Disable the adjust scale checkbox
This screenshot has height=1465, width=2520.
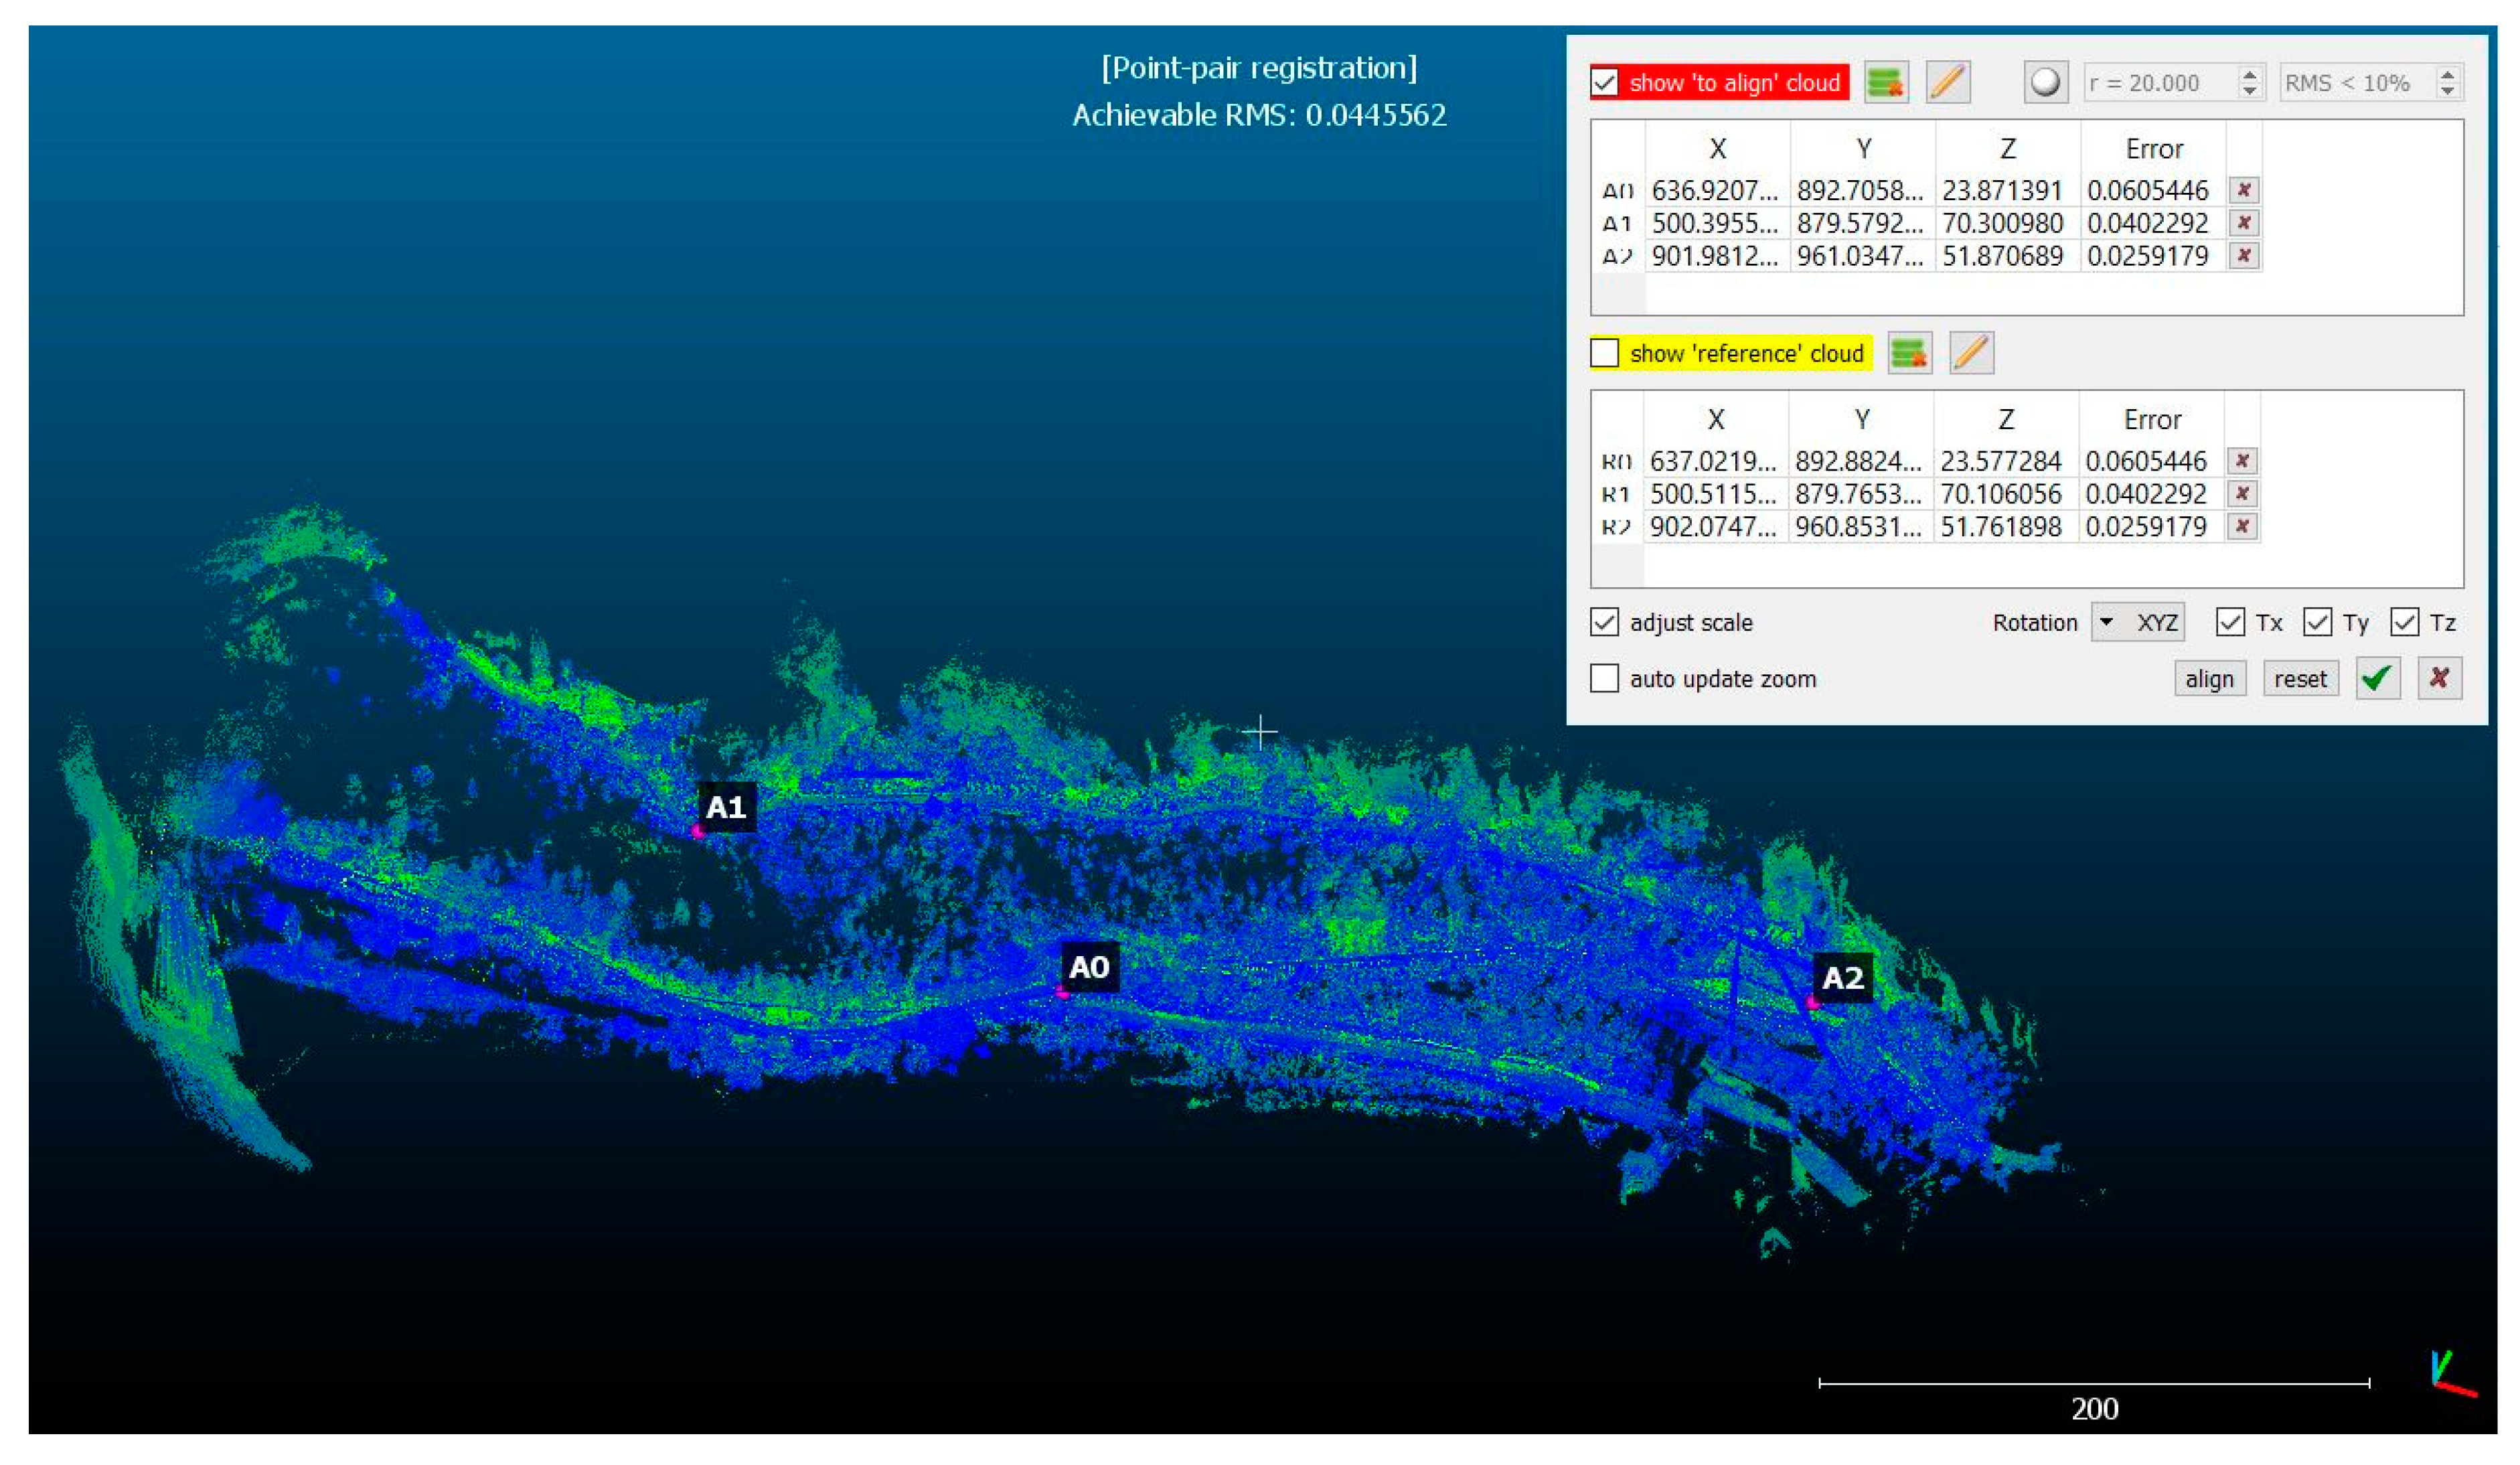click(x=1604, y=622)
